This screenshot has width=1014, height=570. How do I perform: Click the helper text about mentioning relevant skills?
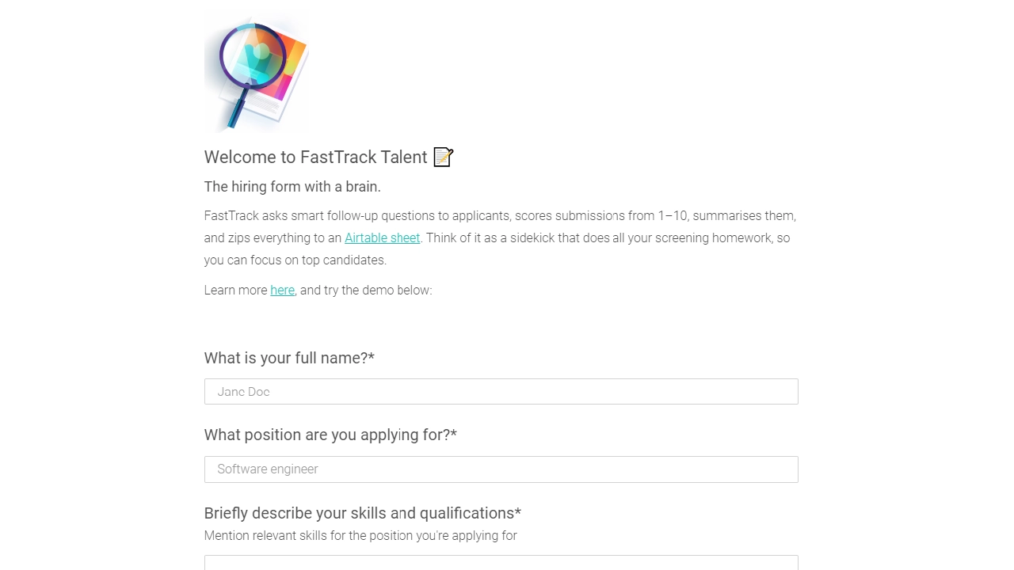click(360, 536)
